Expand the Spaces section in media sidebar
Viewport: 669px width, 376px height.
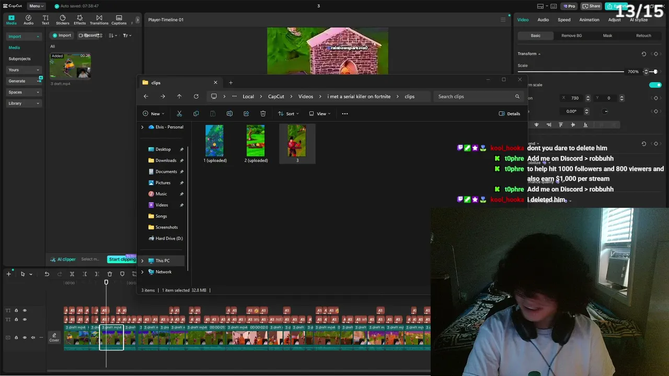coord(24,92)
